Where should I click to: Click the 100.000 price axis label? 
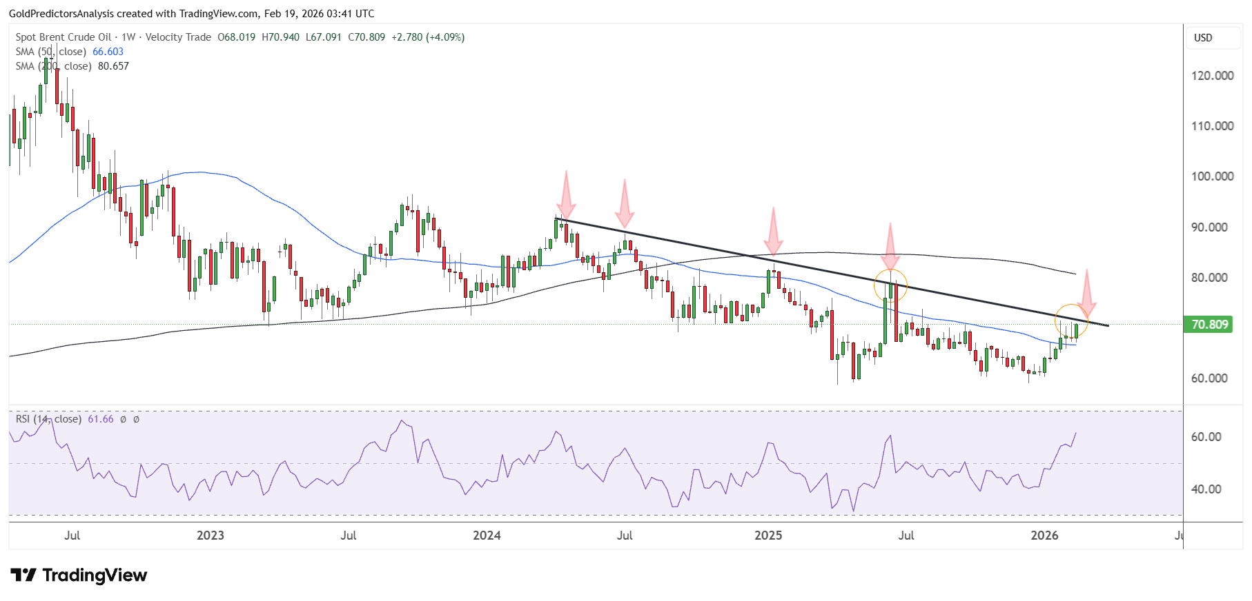[x=1213, y=176]
